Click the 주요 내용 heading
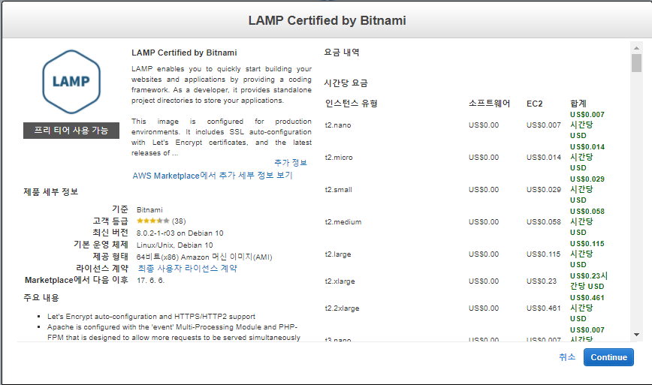This screenshot has height=385, width=652. coord(41,298)
